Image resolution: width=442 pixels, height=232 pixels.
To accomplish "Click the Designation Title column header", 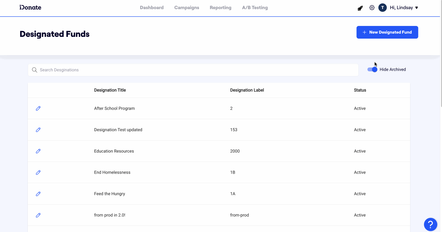I will [110, 90].
